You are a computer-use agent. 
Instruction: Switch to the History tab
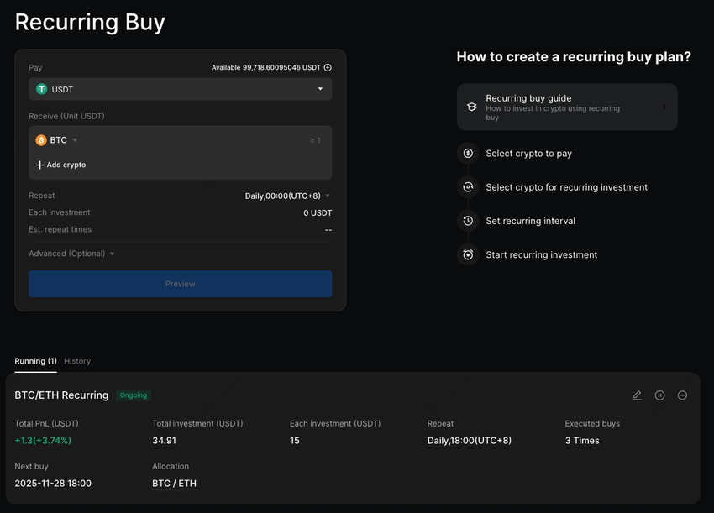click(x=77, y=361)
